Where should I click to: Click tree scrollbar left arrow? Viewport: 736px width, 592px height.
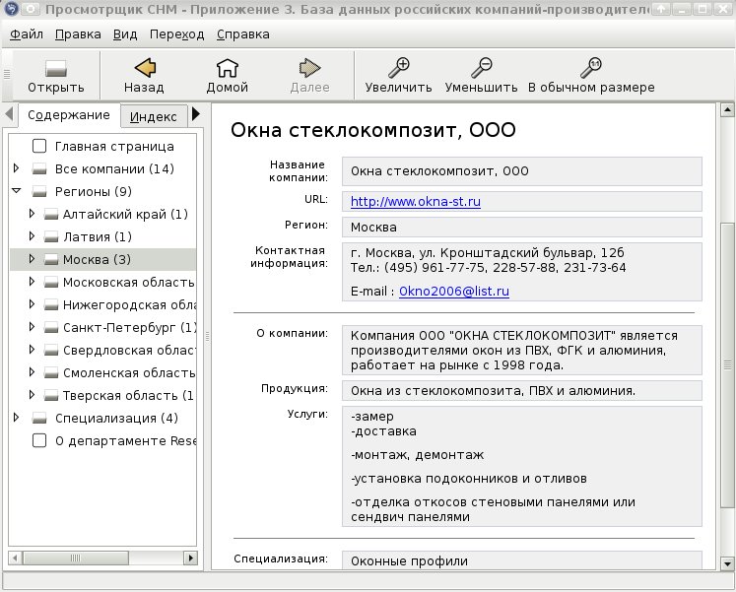[x=15, y=558]
